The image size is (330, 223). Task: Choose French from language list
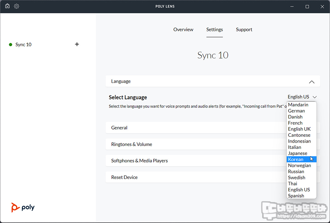point(302,123)
